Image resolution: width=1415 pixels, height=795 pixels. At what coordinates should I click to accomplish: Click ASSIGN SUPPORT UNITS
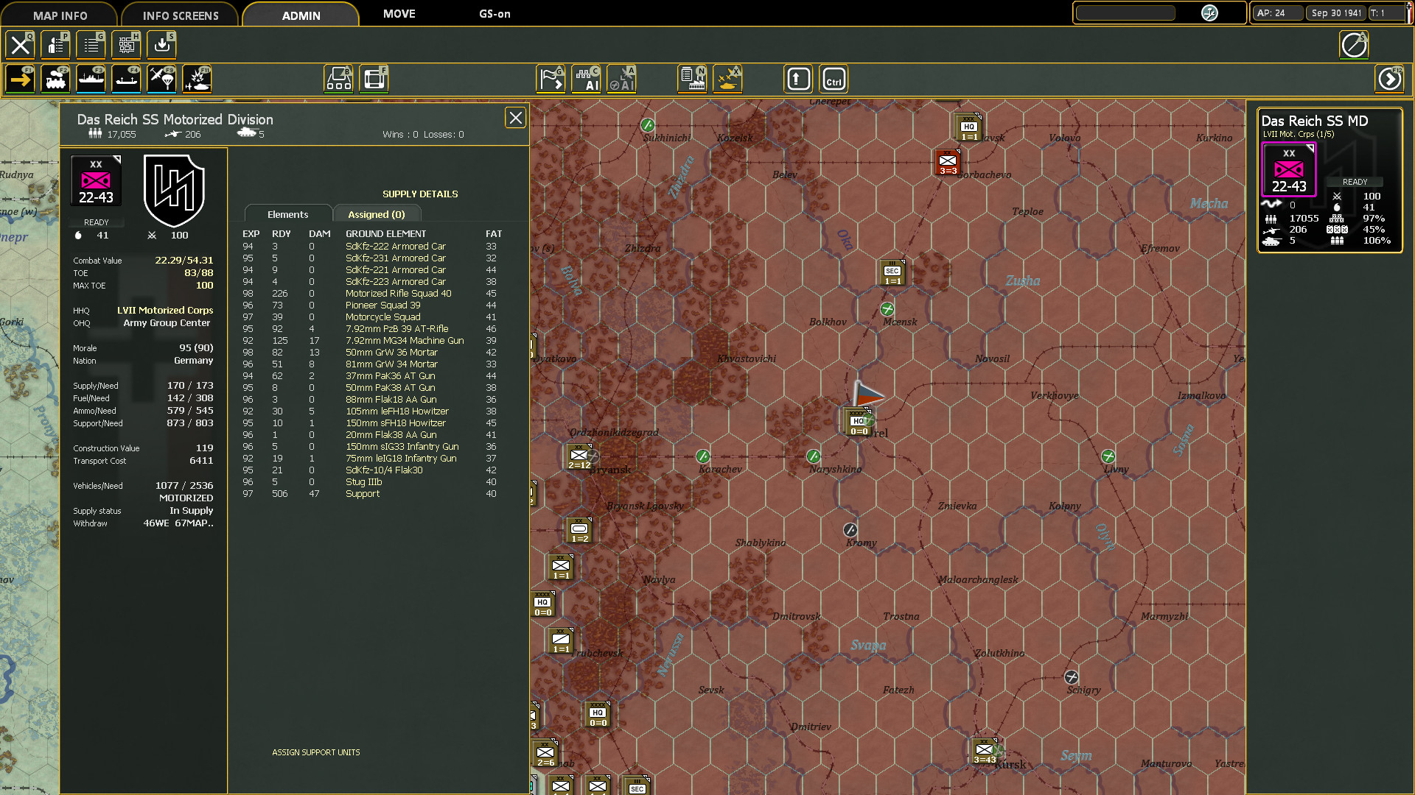[316, 752]
